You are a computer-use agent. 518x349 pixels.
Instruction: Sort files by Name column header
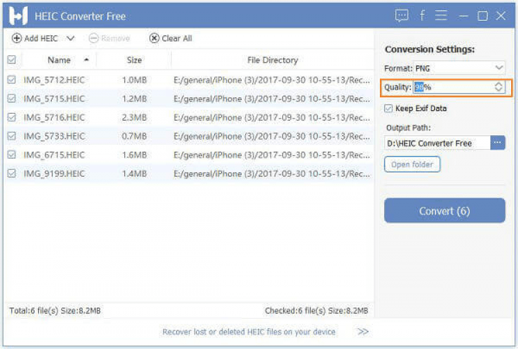coord(59,60)
